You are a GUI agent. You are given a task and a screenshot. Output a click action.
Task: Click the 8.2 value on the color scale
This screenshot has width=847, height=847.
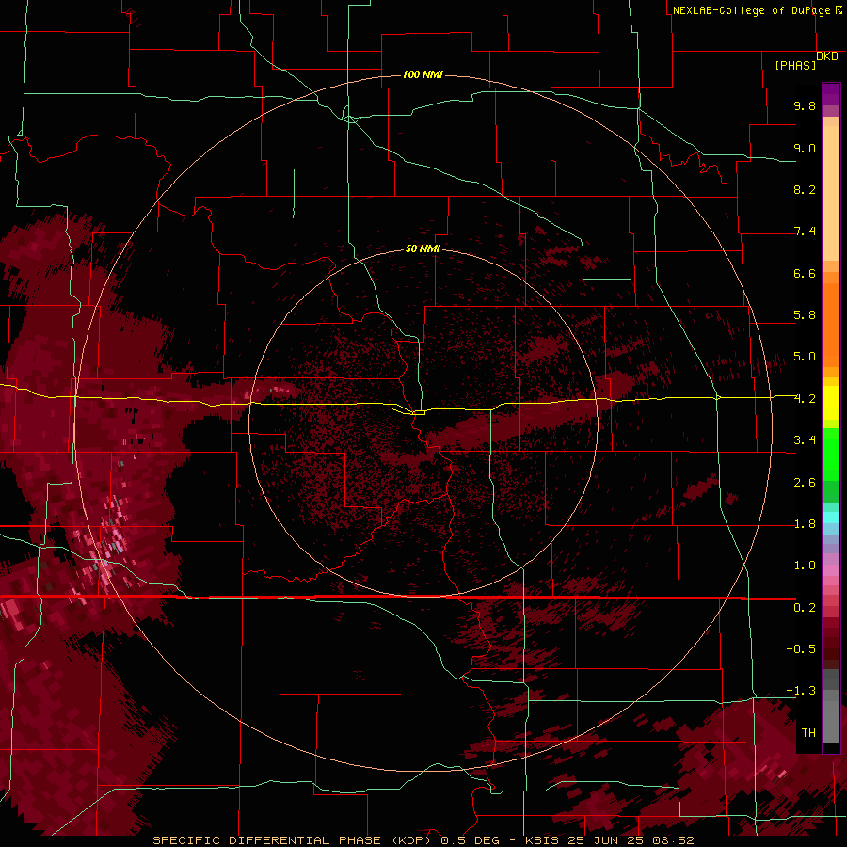(805, 189)
